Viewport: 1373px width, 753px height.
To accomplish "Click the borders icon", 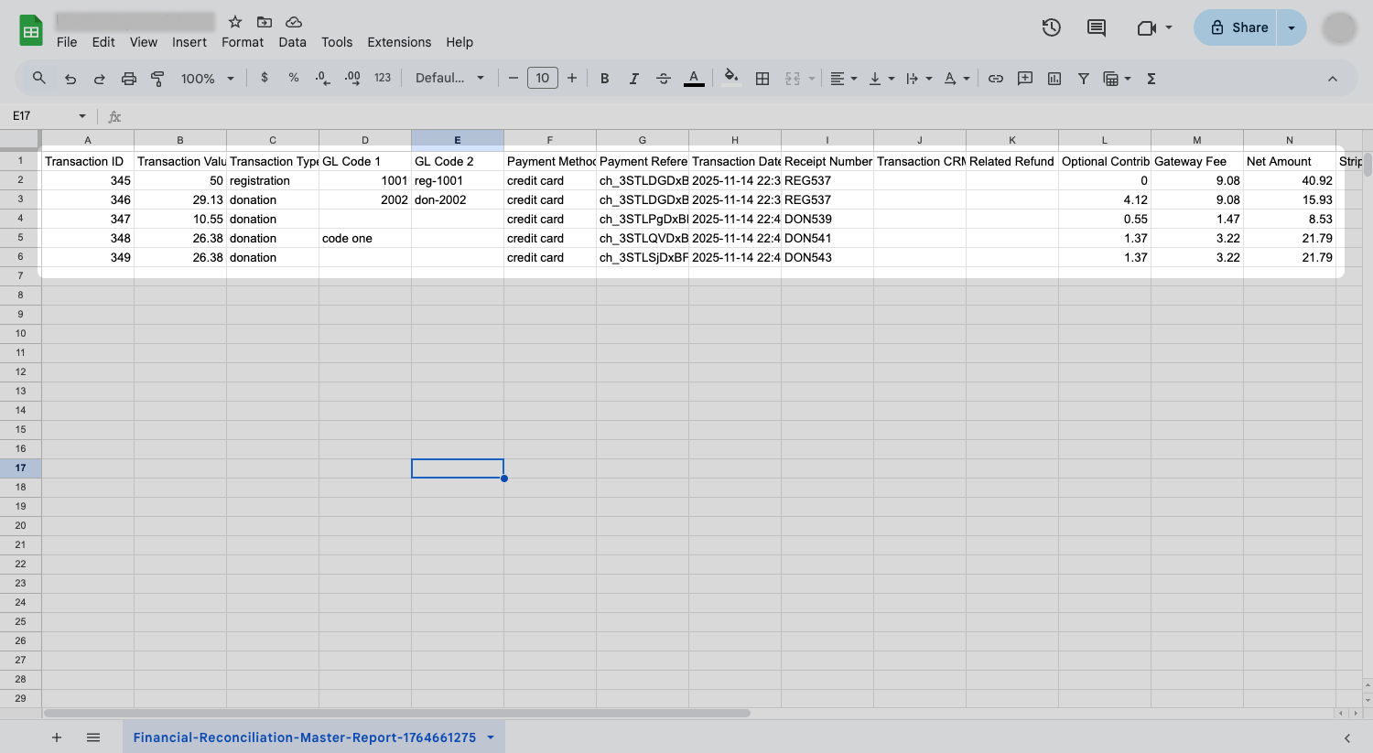I will [x=762, y=79].
